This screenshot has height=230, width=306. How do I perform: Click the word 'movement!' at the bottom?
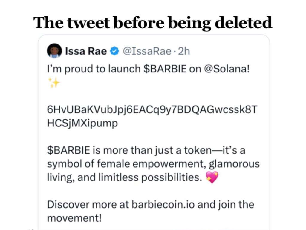(74, 218)
